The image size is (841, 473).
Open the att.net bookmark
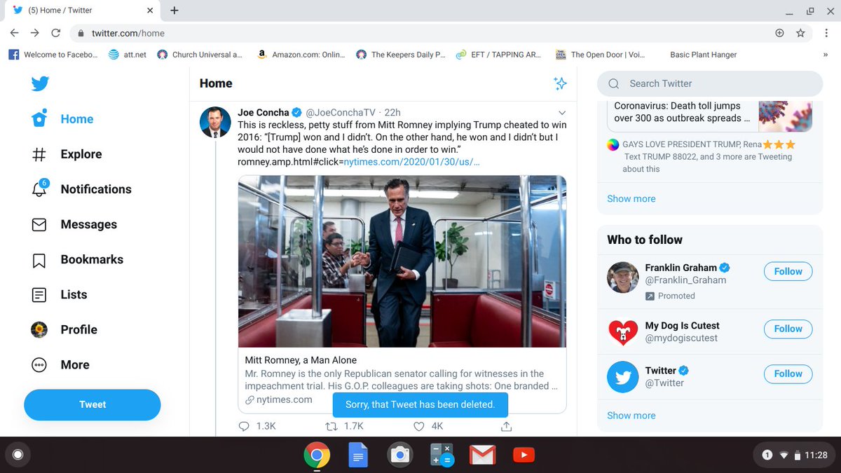pos(128,55)
